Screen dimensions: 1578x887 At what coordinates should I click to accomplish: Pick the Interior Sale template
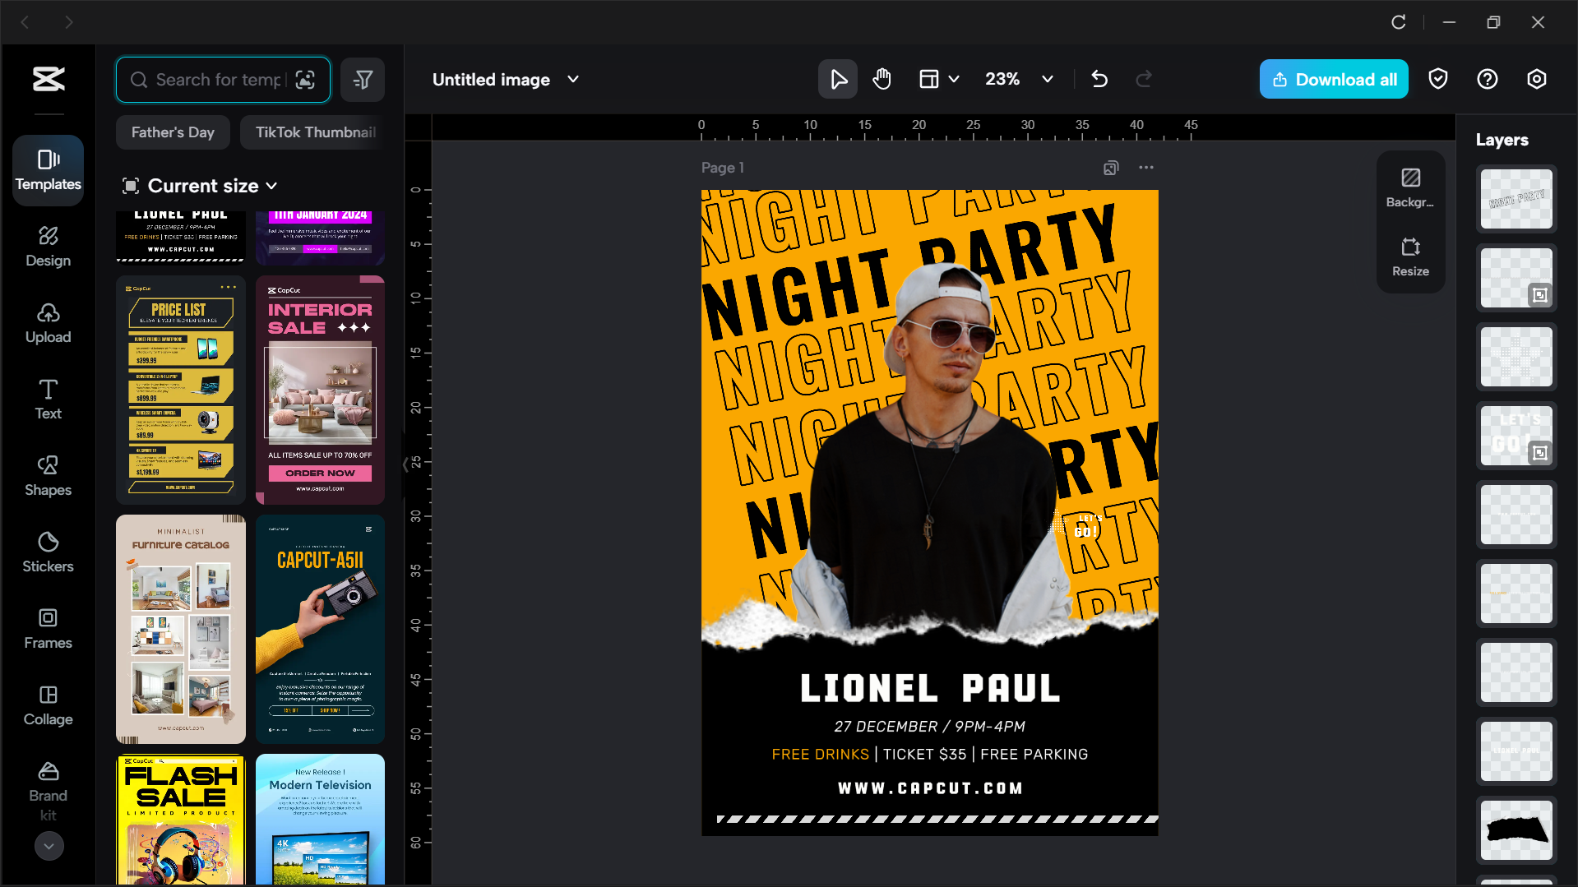coord(320,390)
